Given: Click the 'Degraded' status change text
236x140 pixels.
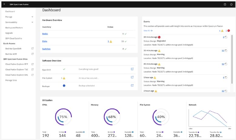Looking at the screenshot, I should [161, 41].
